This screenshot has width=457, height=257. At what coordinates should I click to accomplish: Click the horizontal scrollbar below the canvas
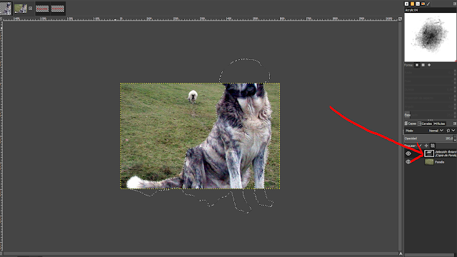201,254
